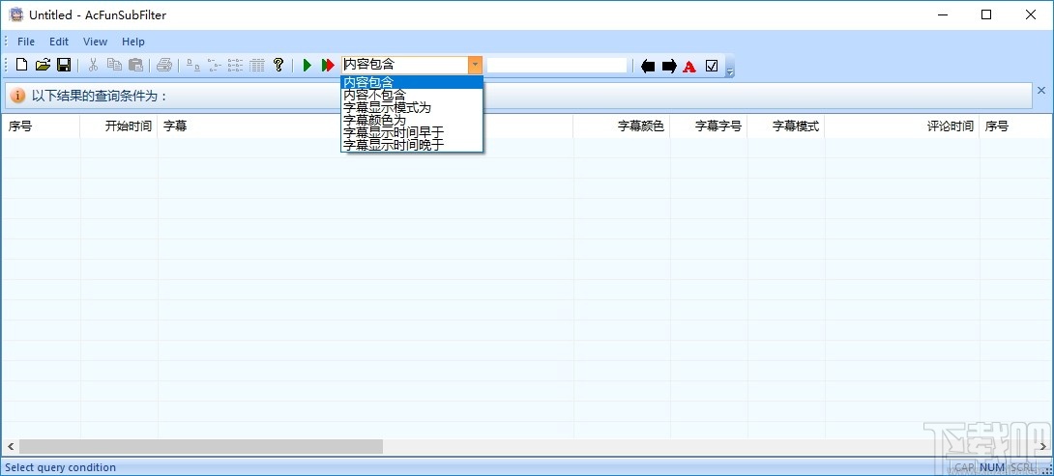This screenshot has height=476, width=1054.
Task: Sort by the rightmost 序号 column header
Action: [x=1015, y=126]
